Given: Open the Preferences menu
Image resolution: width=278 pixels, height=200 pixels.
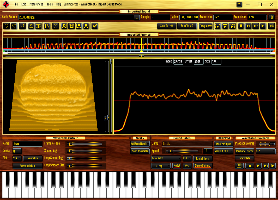Looking at the screenshot, I should 36,4.
